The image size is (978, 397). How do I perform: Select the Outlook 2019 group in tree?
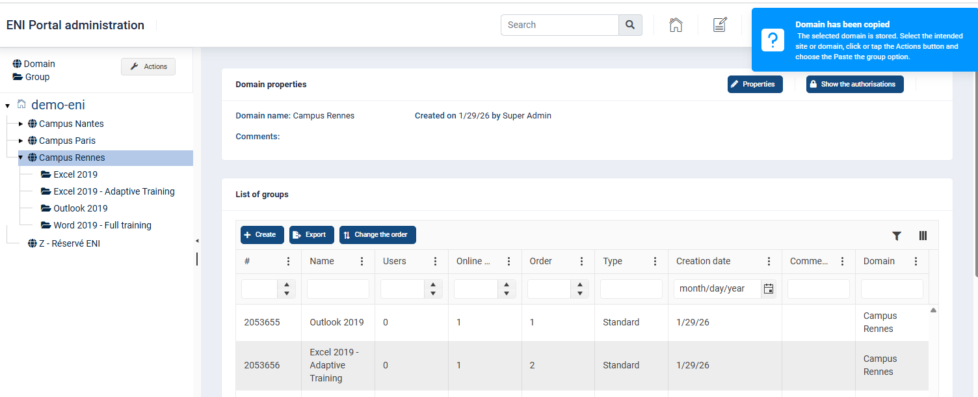81,208
